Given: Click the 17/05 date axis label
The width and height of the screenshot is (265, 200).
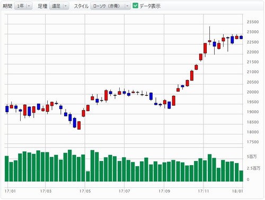Looking at the screenshot, I should [x=85, y=191].
